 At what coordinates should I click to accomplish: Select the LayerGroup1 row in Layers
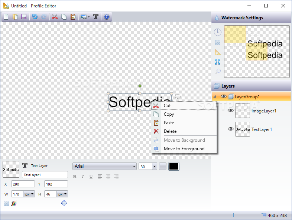tap(251, 96)
